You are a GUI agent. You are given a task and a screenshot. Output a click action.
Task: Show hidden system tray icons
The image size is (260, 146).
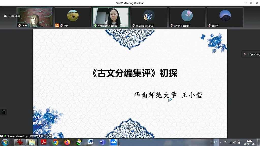[221, 142]
